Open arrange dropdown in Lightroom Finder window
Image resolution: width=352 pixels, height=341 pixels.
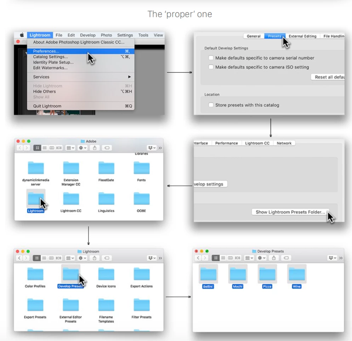click(x=70, y=258)
